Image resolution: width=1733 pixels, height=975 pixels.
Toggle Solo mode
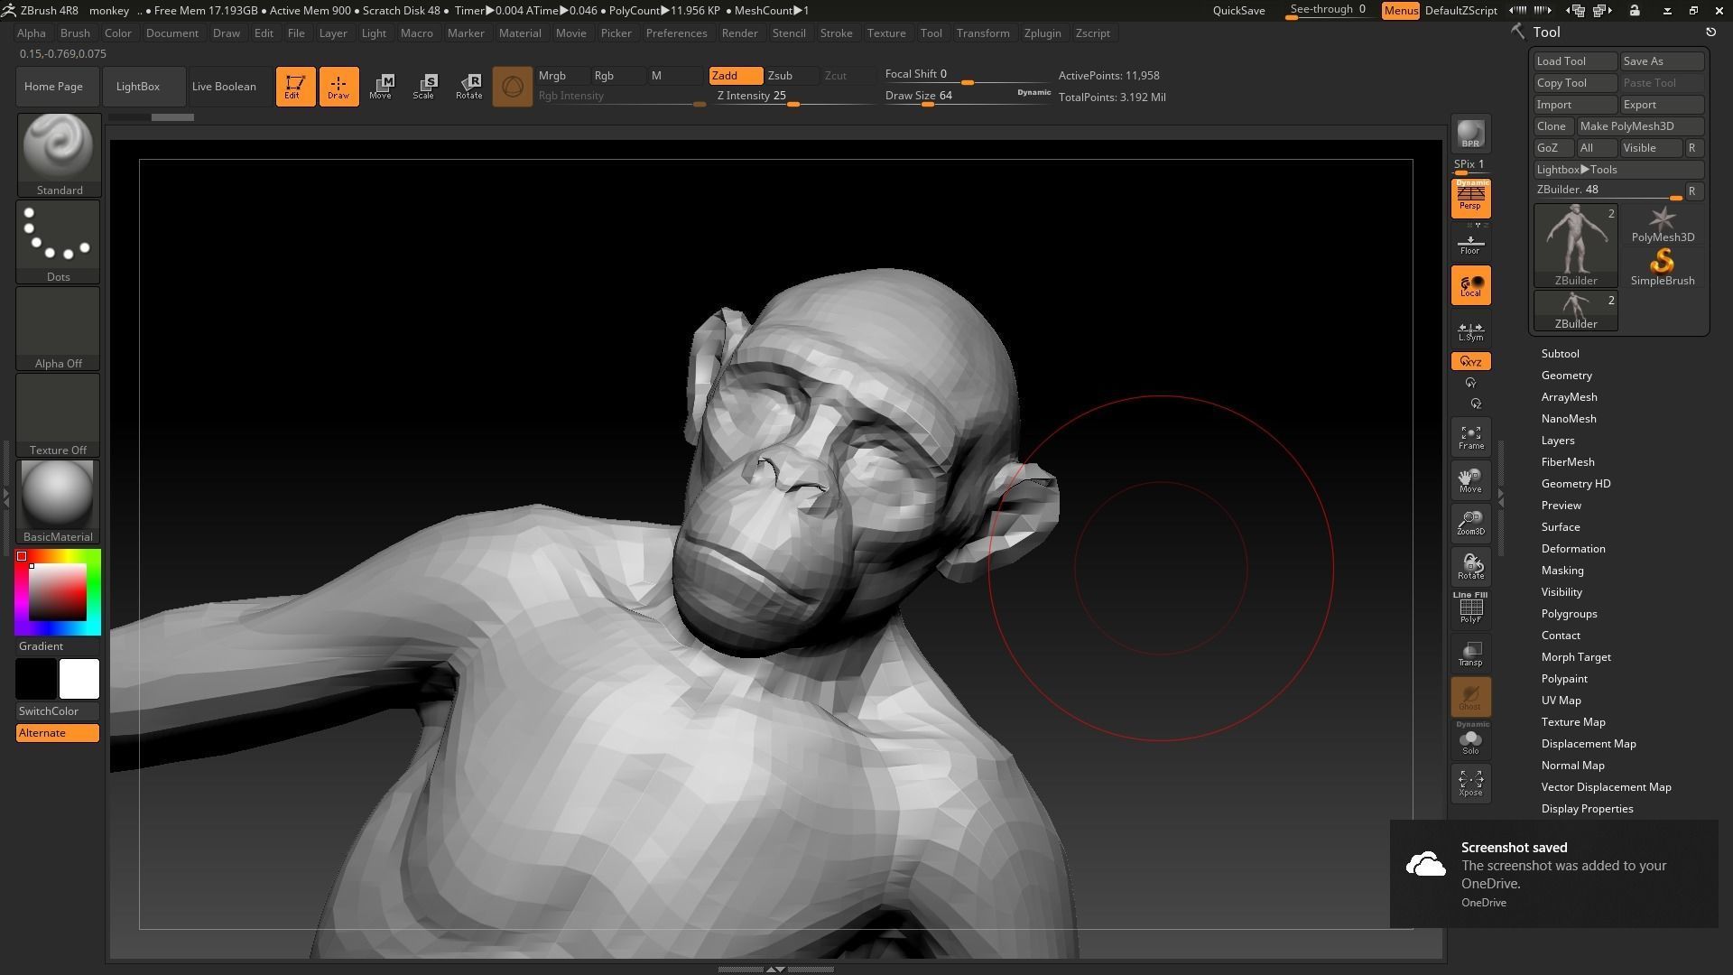(x=1470, y=739)
